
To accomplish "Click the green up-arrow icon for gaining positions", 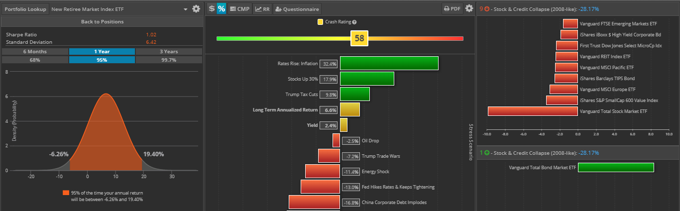I will (x=486, y=153).
